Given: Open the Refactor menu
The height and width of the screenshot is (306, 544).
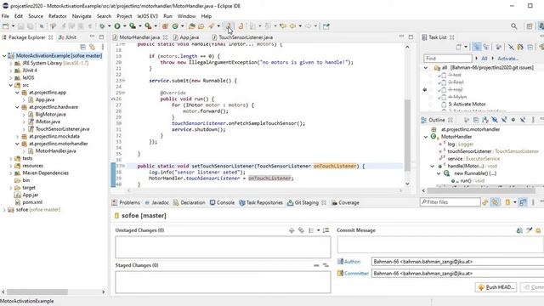Looking at the screenshot, I should (x=57, y=16).
